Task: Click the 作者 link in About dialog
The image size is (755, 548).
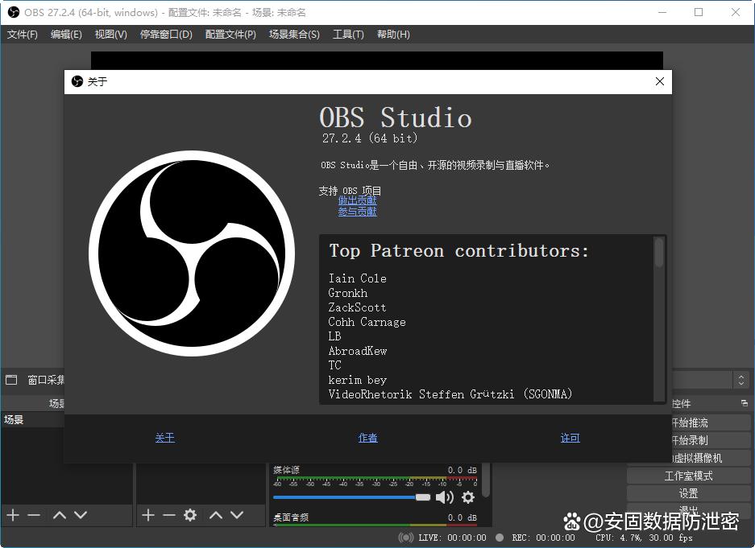Action: click(x=367, y=438)
